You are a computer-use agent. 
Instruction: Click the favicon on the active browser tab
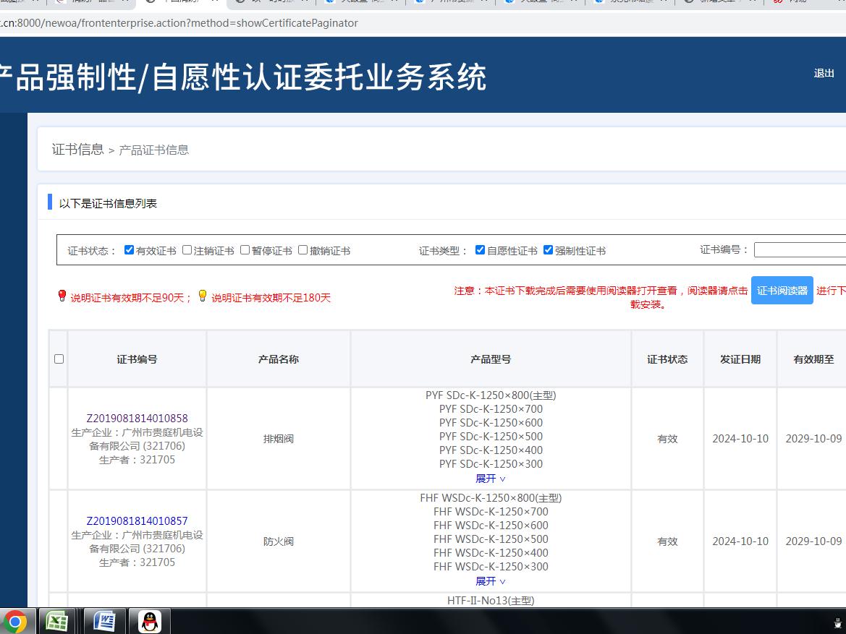tap(151, 5)
